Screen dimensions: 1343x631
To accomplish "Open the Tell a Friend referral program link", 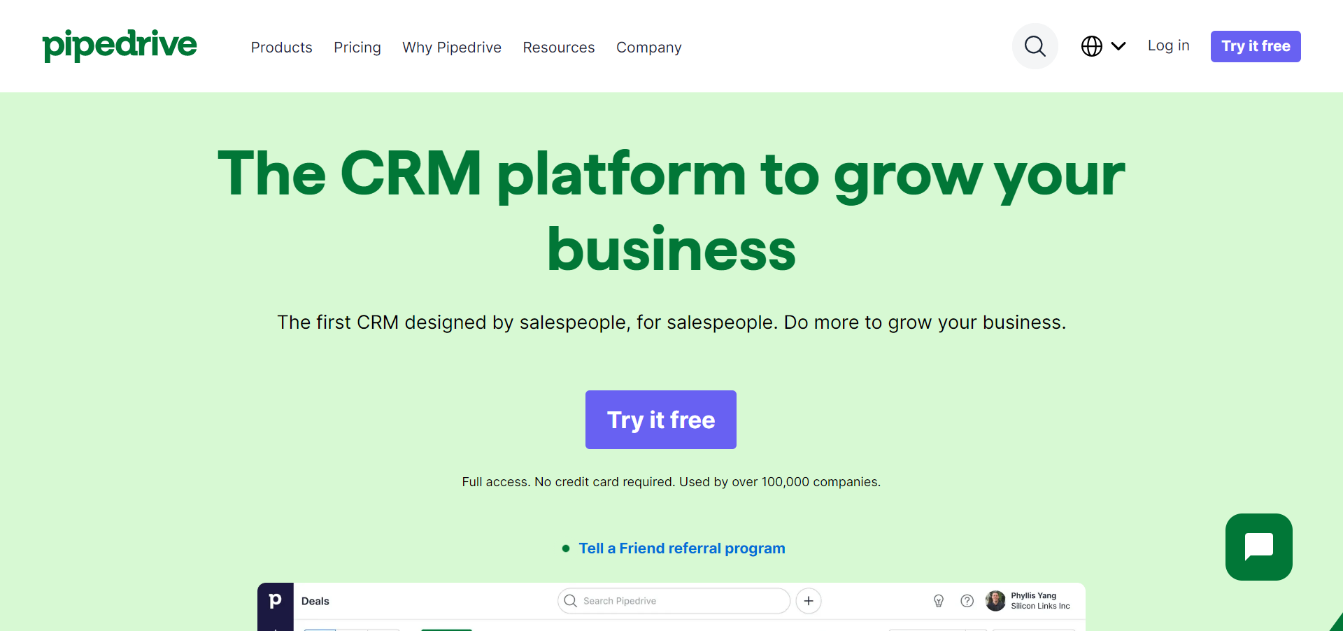I will 681,548.
